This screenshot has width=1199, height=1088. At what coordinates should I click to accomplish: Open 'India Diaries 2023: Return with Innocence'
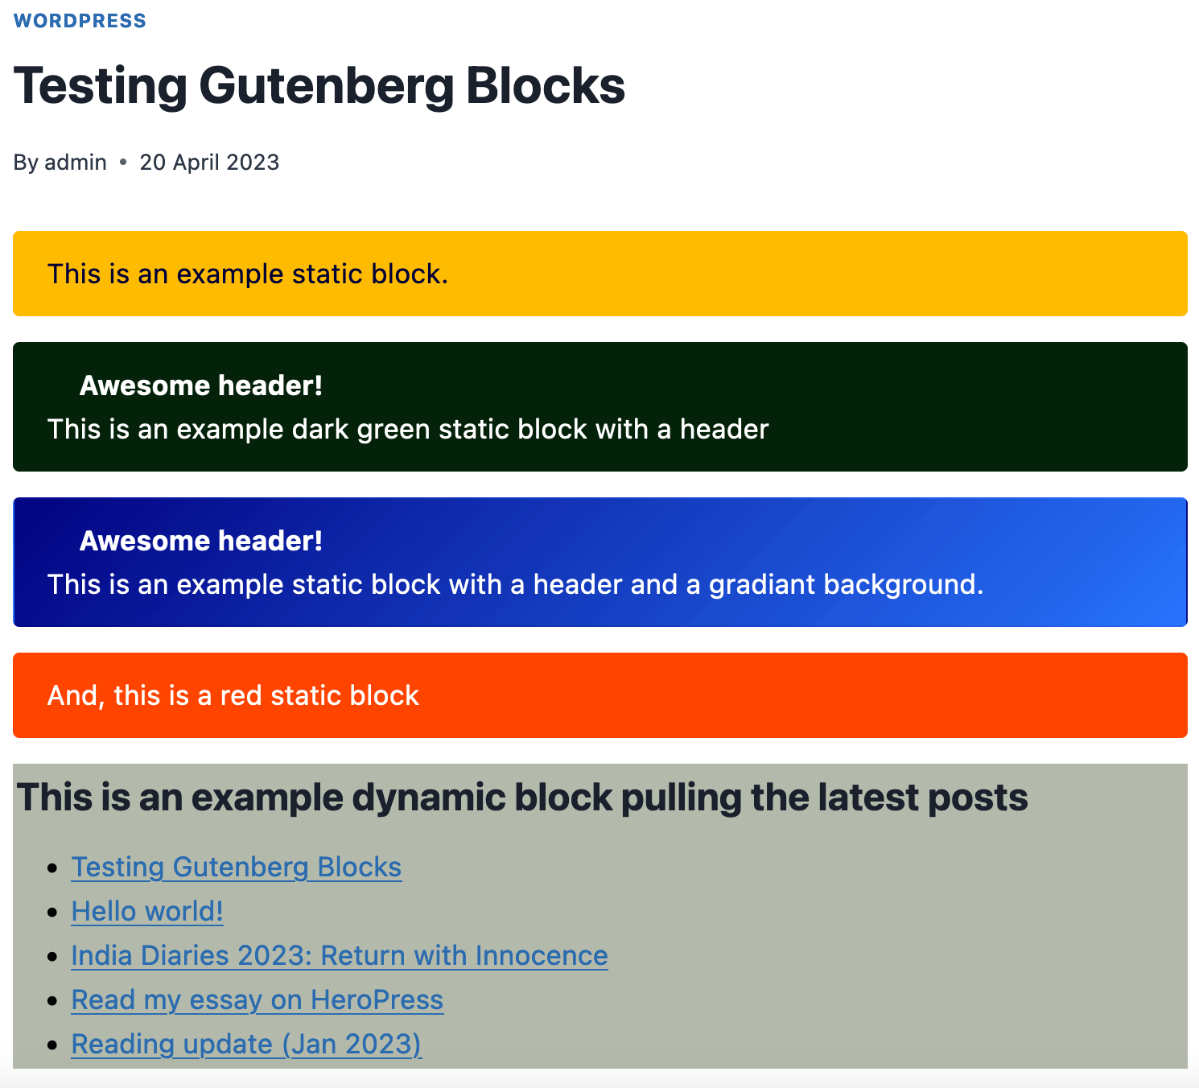(x=339, y=955)
